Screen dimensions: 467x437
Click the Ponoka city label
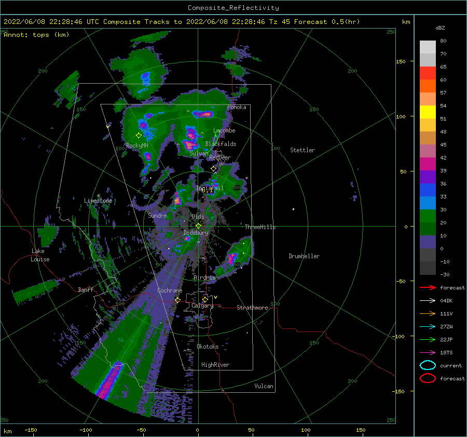click(x=237, y=107)
